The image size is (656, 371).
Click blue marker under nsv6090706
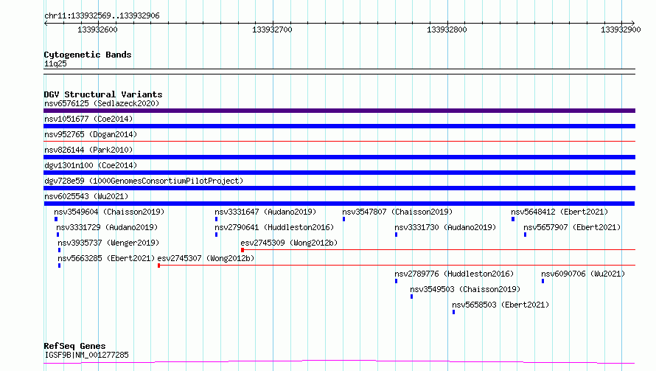(x=543, y=281)
